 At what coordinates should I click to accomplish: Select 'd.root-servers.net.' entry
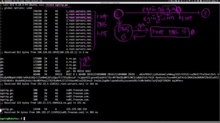pyautogui.click(x=79, y=24)
